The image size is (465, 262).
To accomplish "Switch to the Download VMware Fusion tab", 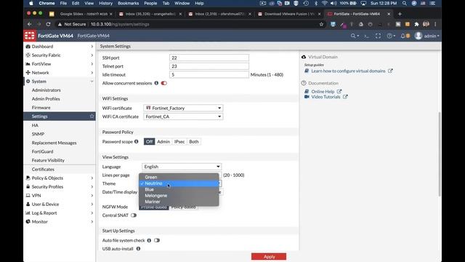I will click(289, 14).
